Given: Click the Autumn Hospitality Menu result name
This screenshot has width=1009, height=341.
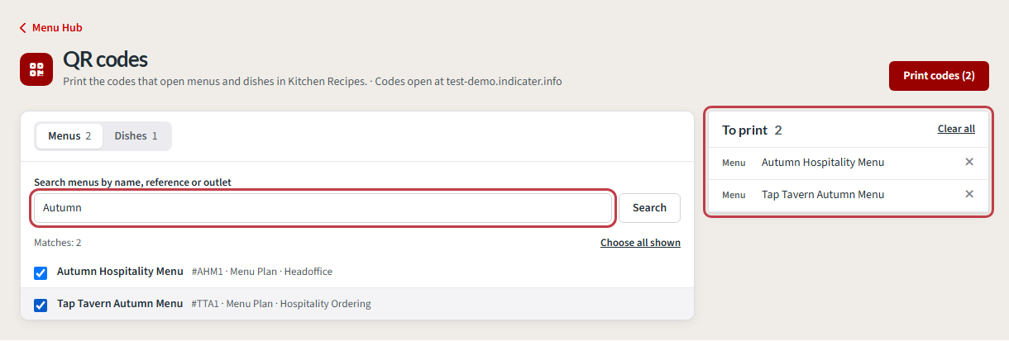Looking at the screenshot, I should coord(120,272).
